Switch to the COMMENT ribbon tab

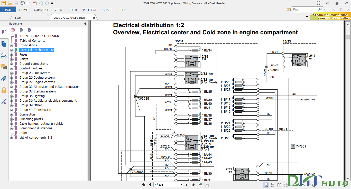click(x=41, y=10)
